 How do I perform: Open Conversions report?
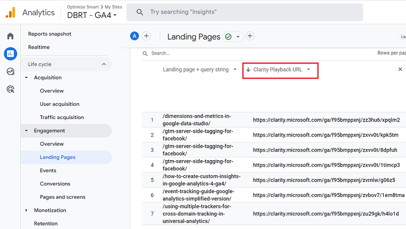click(x=55, y=183)
